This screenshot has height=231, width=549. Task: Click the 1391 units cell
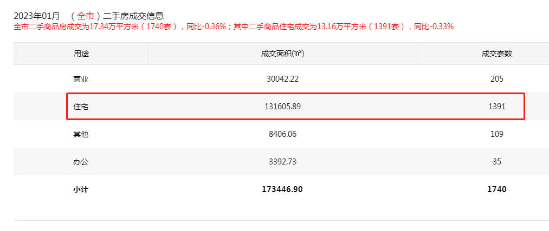497,107
